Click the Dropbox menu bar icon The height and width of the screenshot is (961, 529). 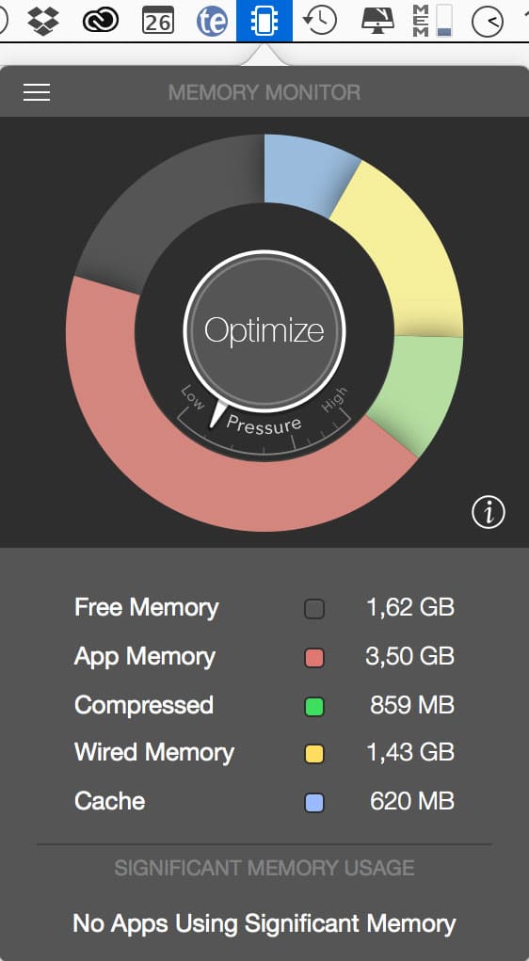click(43, 21)
